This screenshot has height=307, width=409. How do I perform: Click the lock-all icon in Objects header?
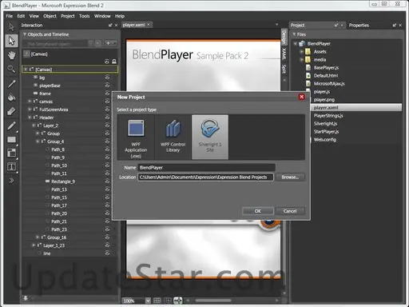(114, 62)
